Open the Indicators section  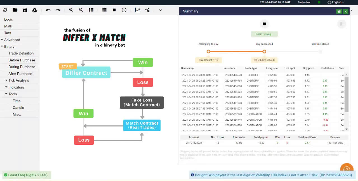[x=16, y=87]
